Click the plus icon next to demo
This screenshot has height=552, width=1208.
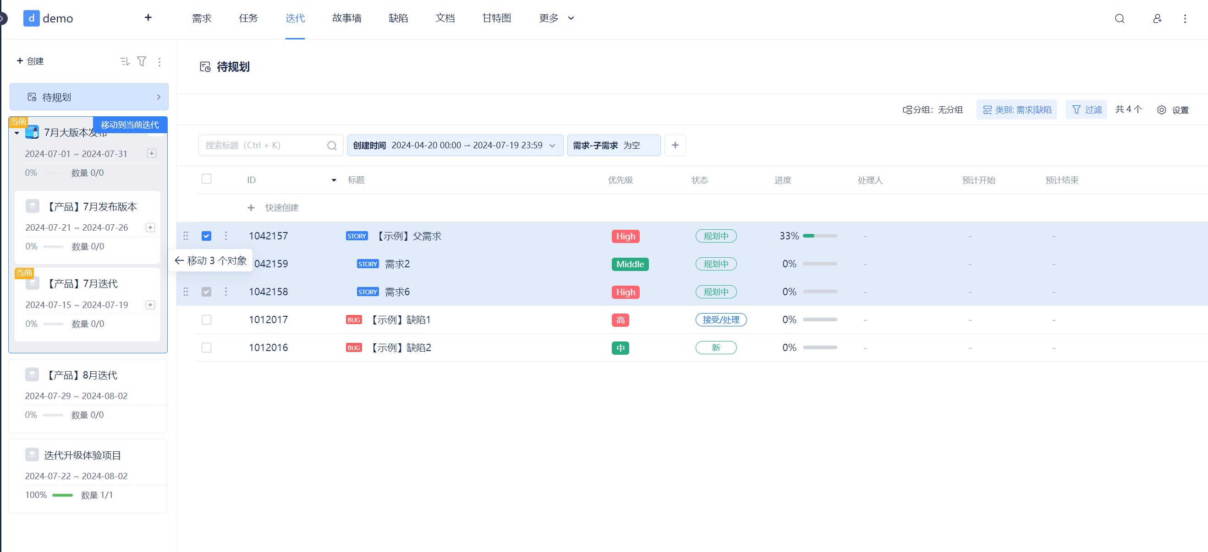[148, 17]
